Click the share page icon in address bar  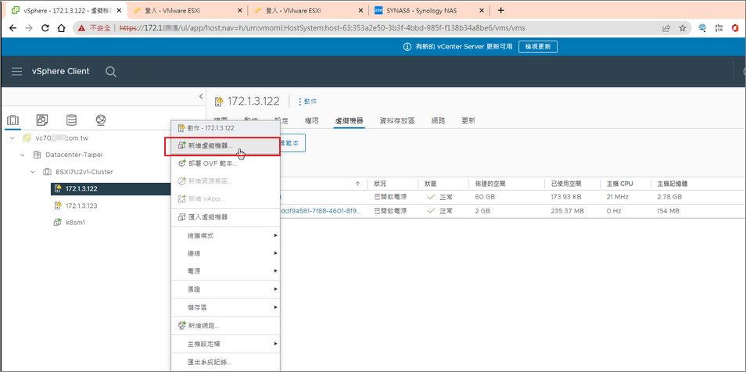[x=667, y=28]
